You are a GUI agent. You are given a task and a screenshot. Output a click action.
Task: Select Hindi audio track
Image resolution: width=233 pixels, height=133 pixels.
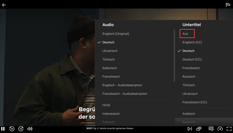point(106,105)
